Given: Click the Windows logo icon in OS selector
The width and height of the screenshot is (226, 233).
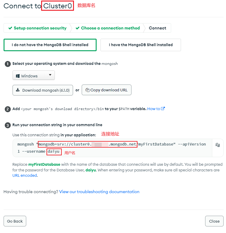Looking at the screenshot, I should point(18,76).
